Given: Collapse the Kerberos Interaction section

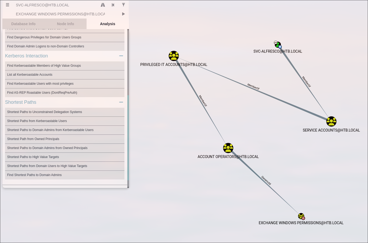Looking at the screenshot, I should 121,56.
